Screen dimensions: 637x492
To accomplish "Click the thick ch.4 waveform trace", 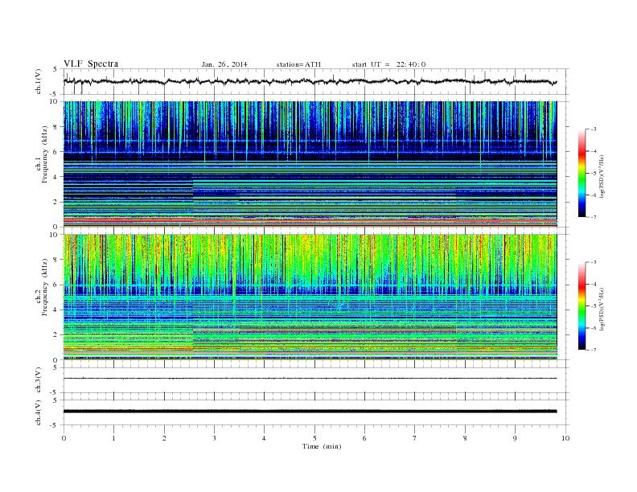I will point(310,412).
